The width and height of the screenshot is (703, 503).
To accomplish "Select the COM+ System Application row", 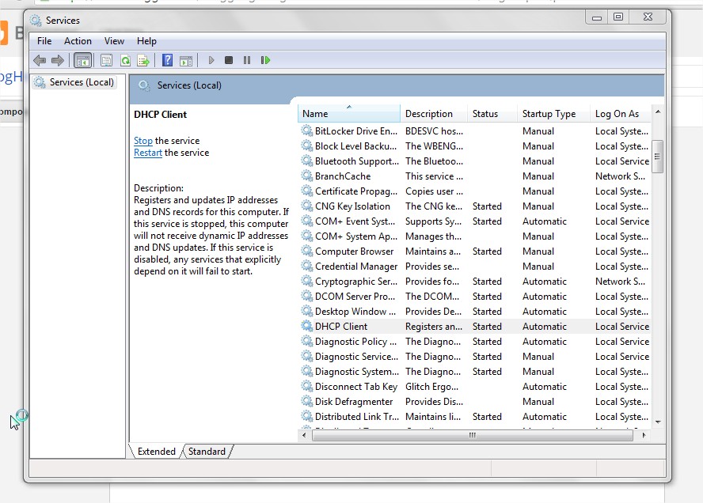I will [475, 236].
